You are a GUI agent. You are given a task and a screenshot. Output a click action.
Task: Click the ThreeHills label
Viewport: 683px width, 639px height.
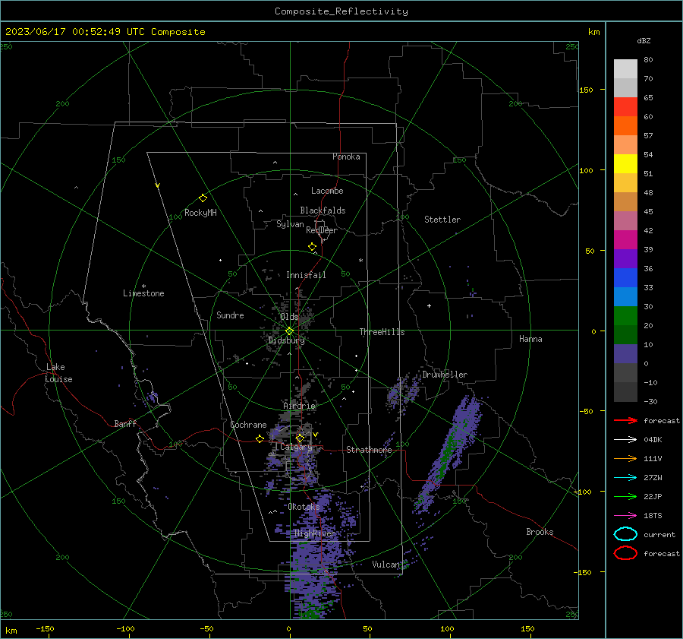(x=382, y=332)
